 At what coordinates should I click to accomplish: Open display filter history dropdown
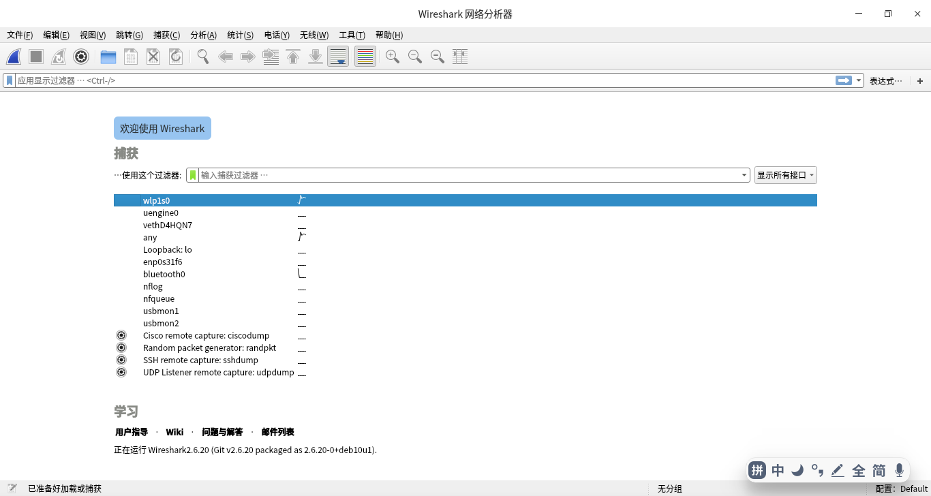pos(859,80)
